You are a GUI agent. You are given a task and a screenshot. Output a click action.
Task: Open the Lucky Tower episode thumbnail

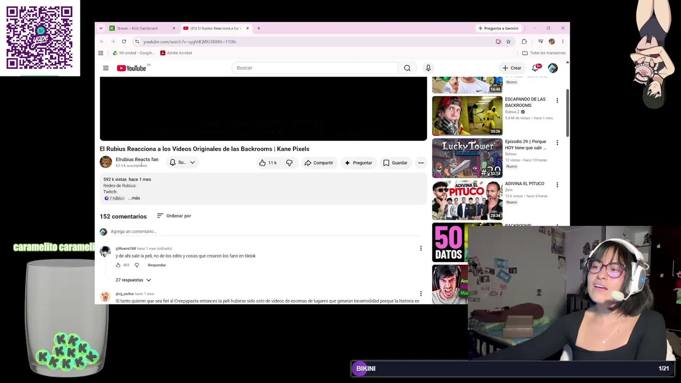[467, 158]
